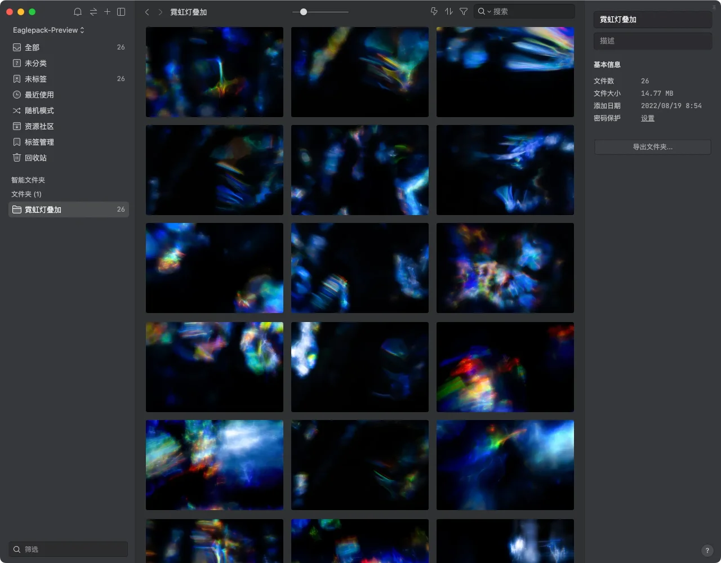Click the 回收站 trash can icon
721x563 pixels.
(17, 158)
